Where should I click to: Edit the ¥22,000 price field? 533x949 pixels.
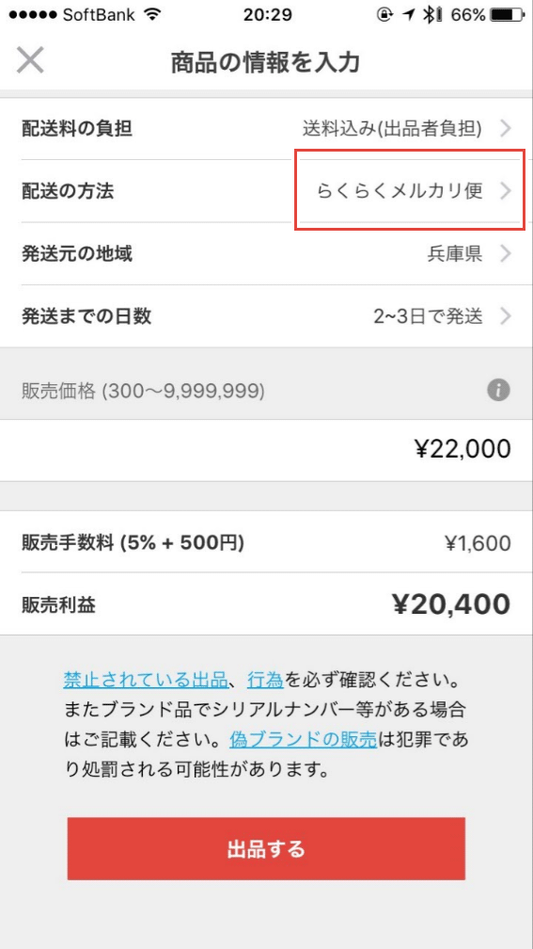pos(267,450)
